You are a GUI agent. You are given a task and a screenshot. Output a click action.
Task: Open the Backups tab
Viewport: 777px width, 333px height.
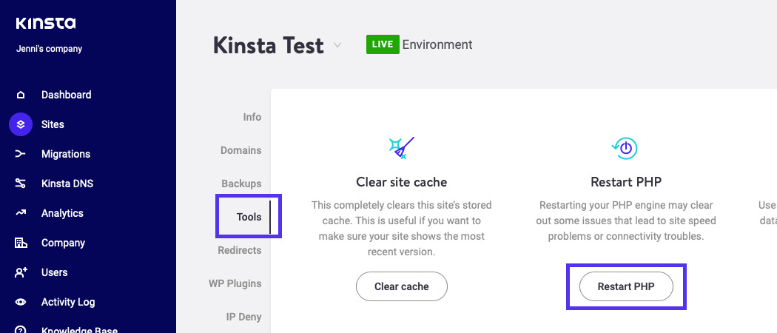click(241, 184)
